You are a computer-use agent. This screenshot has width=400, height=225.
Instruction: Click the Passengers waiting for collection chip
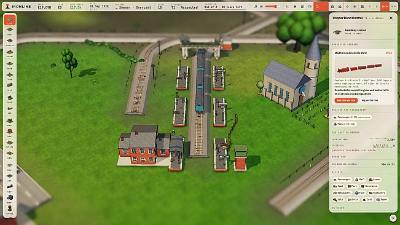352,117
